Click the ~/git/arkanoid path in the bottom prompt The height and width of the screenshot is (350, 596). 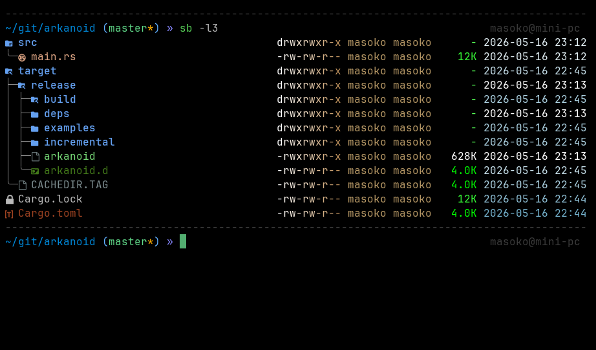50,241
